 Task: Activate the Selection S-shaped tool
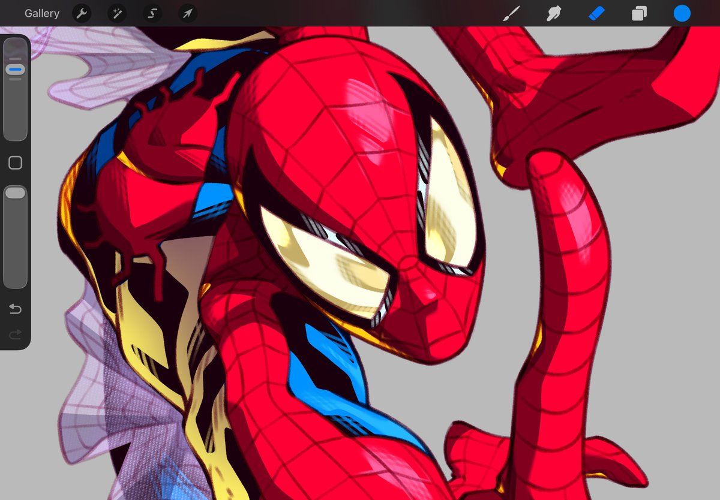(152, 13)
